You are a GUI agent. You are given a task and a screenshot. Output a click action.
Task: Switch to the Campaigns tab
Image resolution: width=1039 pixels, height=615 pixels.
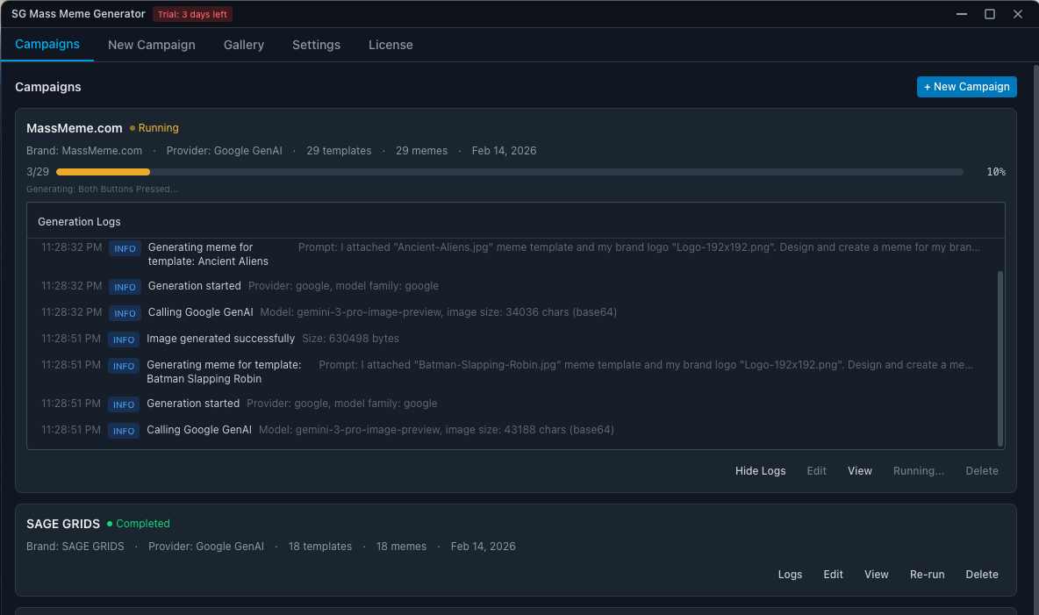[47, 45]
